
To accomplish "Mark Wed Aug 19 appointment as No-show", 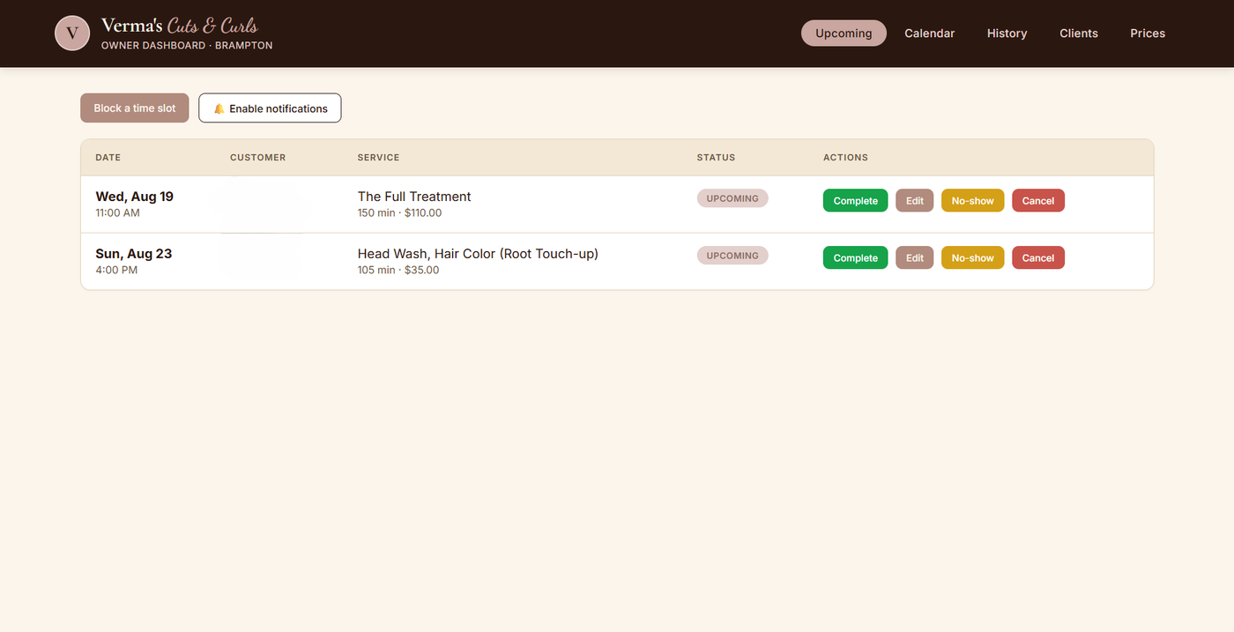I will [972, 201].
